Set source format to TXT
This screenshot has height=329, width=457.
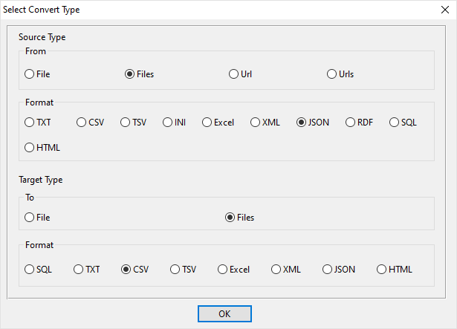coord(30,123)
